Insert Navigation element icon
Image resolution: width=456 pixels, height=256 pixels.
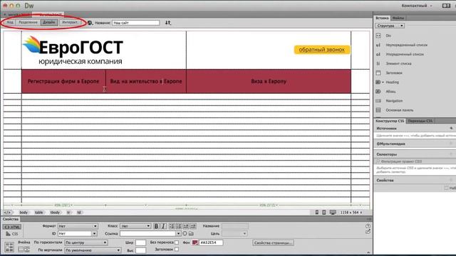click(378, 101)
